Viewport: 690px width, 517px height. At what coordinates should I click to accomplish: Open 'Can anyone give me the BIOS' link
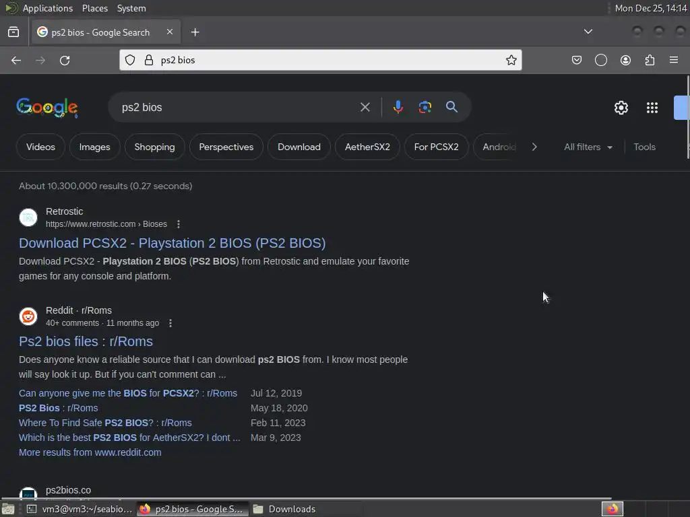click(128, 393)
